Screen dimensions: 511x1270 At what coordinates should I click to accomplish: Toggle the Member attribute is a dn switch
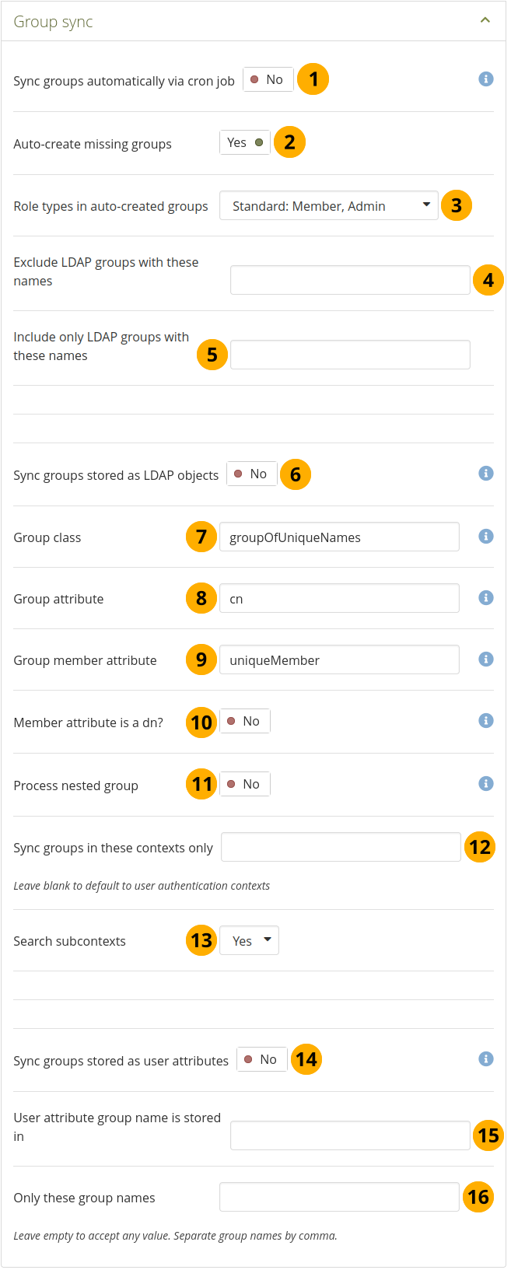click(244, 722)
